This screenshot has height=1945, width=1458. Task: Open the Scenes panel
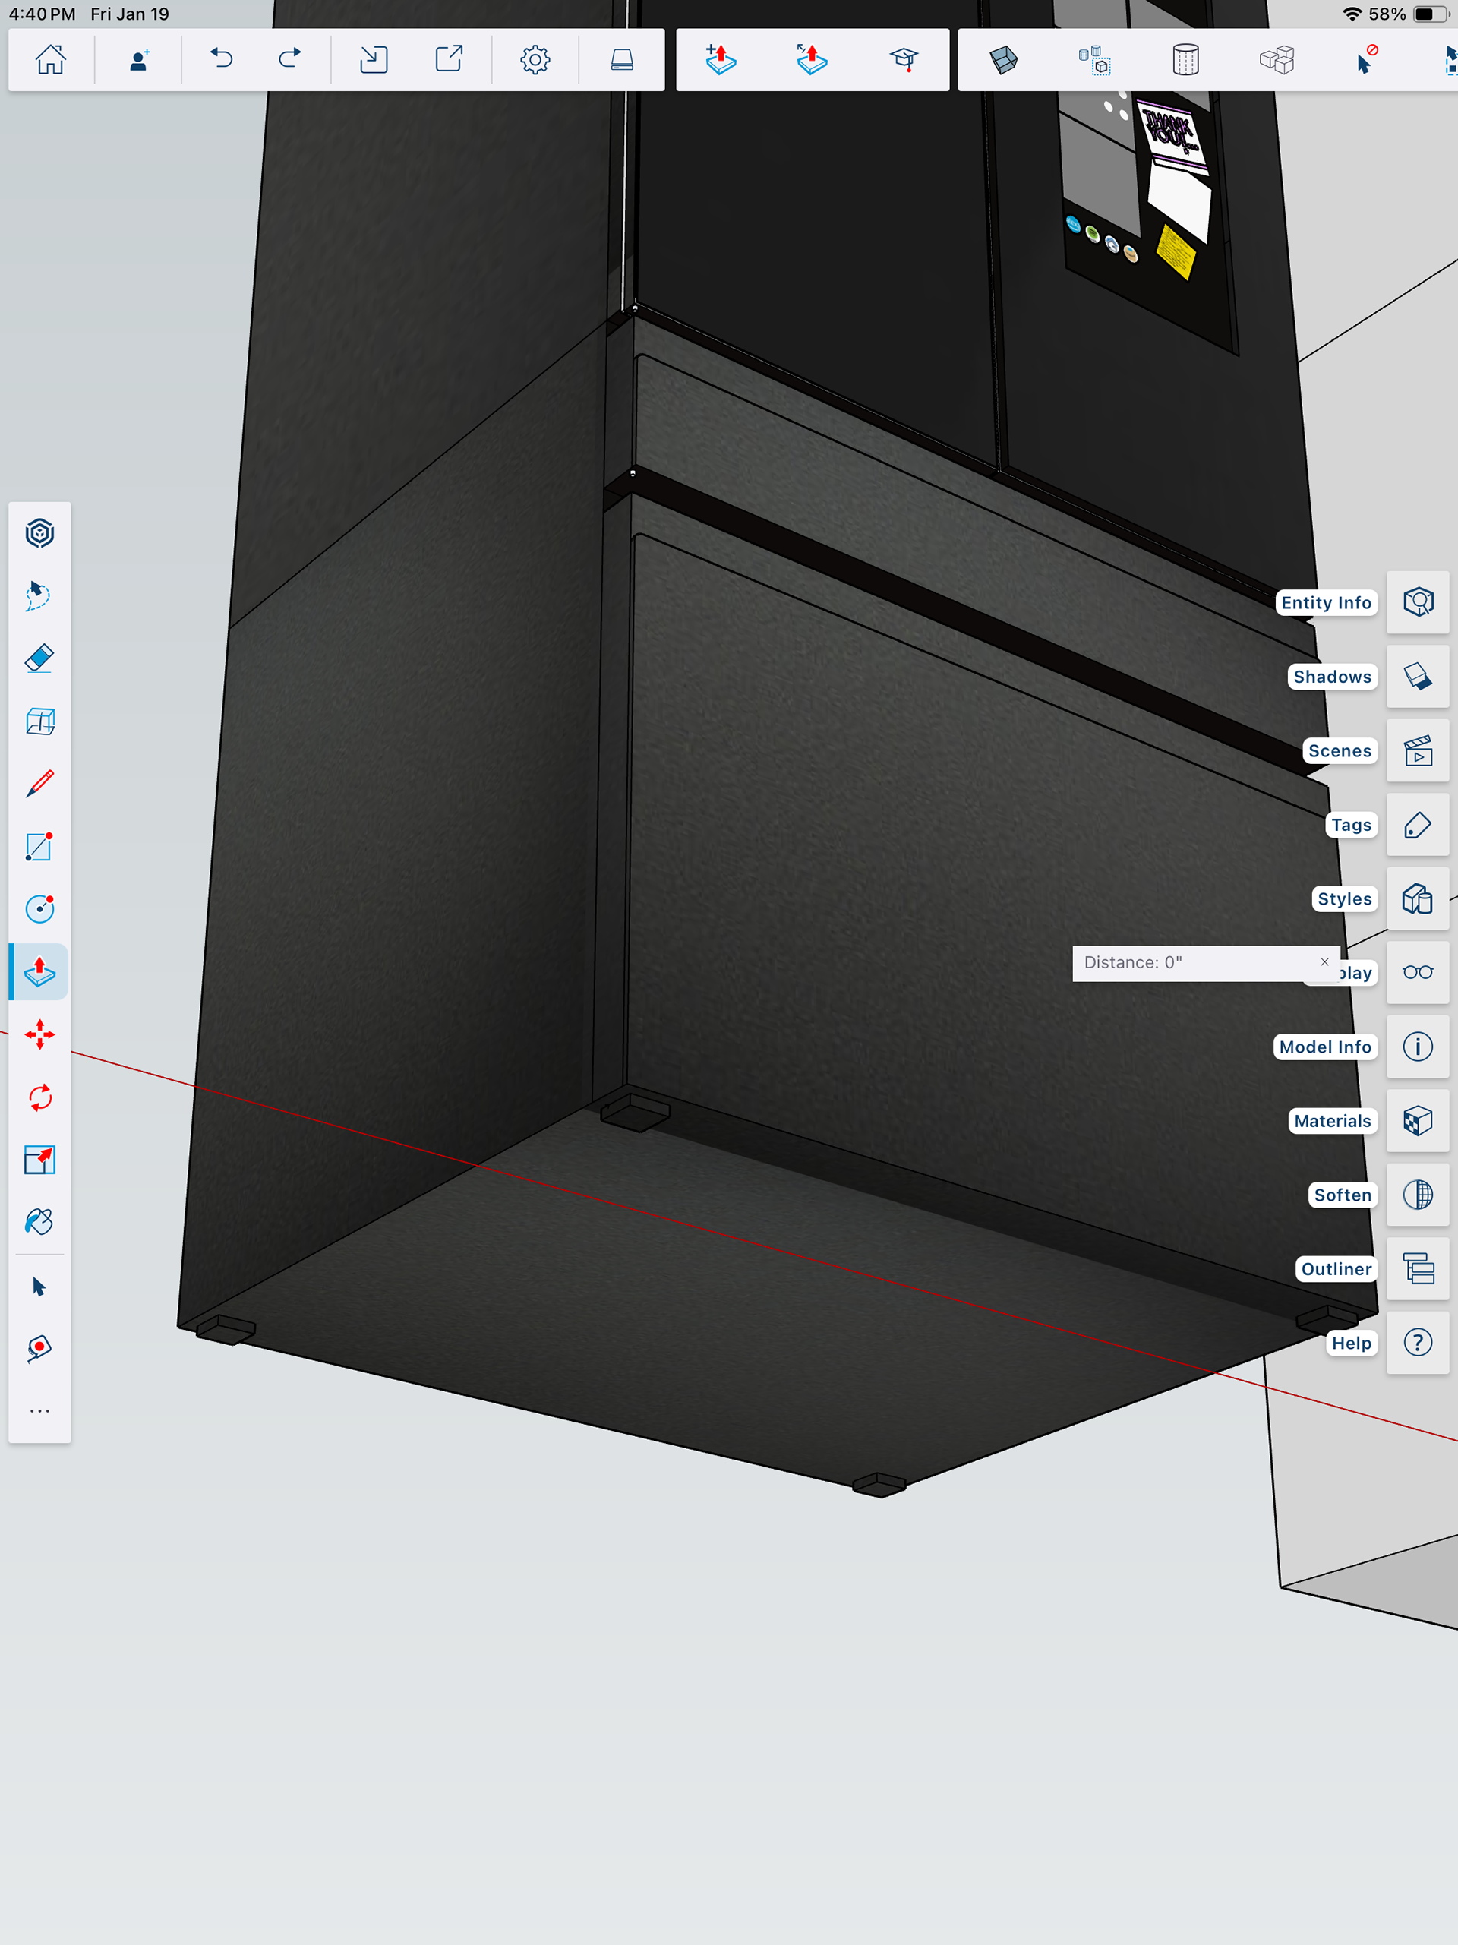1417,751
